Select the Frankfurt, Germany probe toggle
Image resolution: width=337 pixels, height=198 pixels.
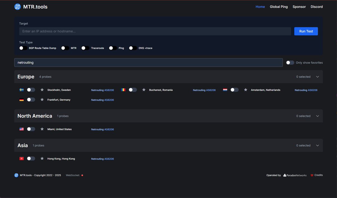click(31, 100)
